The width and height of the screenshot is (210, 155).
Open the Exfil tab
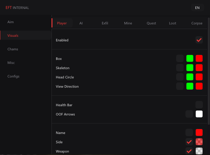(x=105, y=23)
